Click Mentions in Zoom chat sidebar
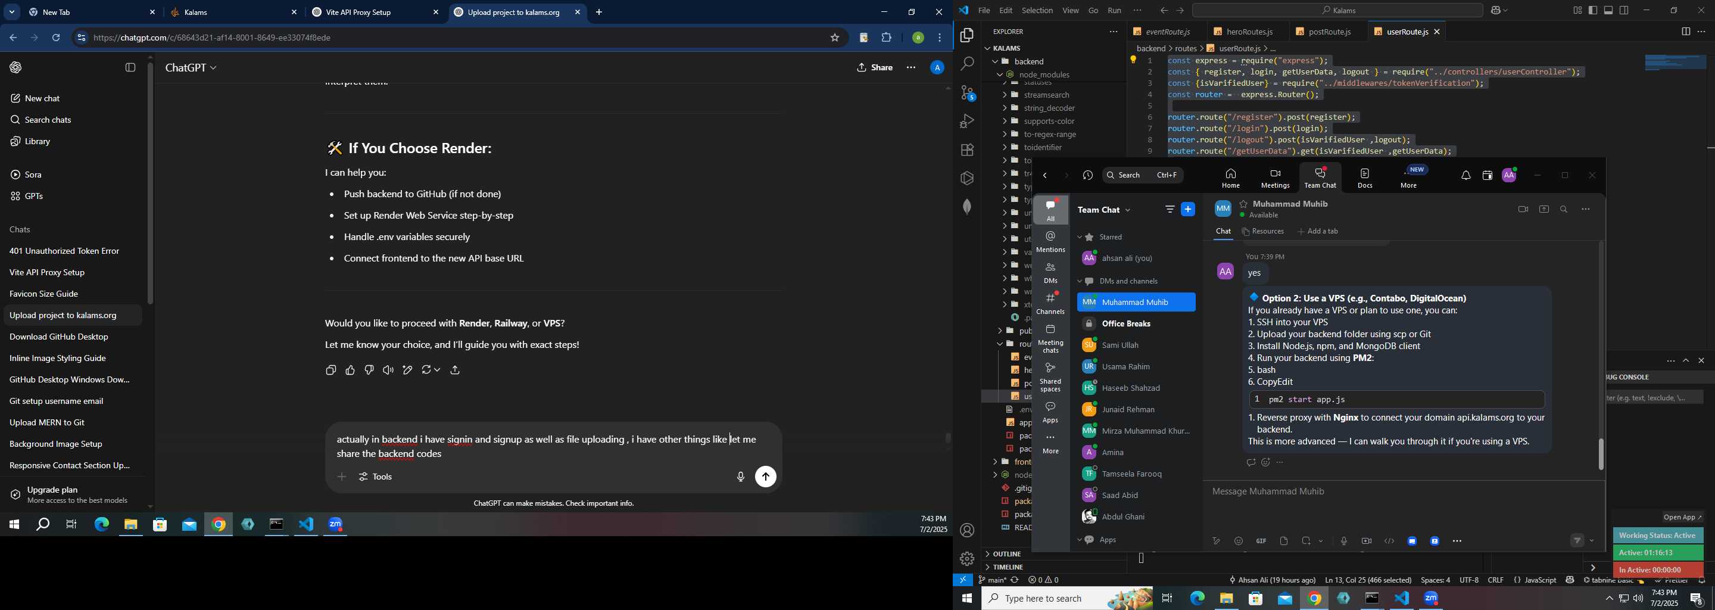The height and width of the screenshot is (610, 1715). [x=1050, y=242]
